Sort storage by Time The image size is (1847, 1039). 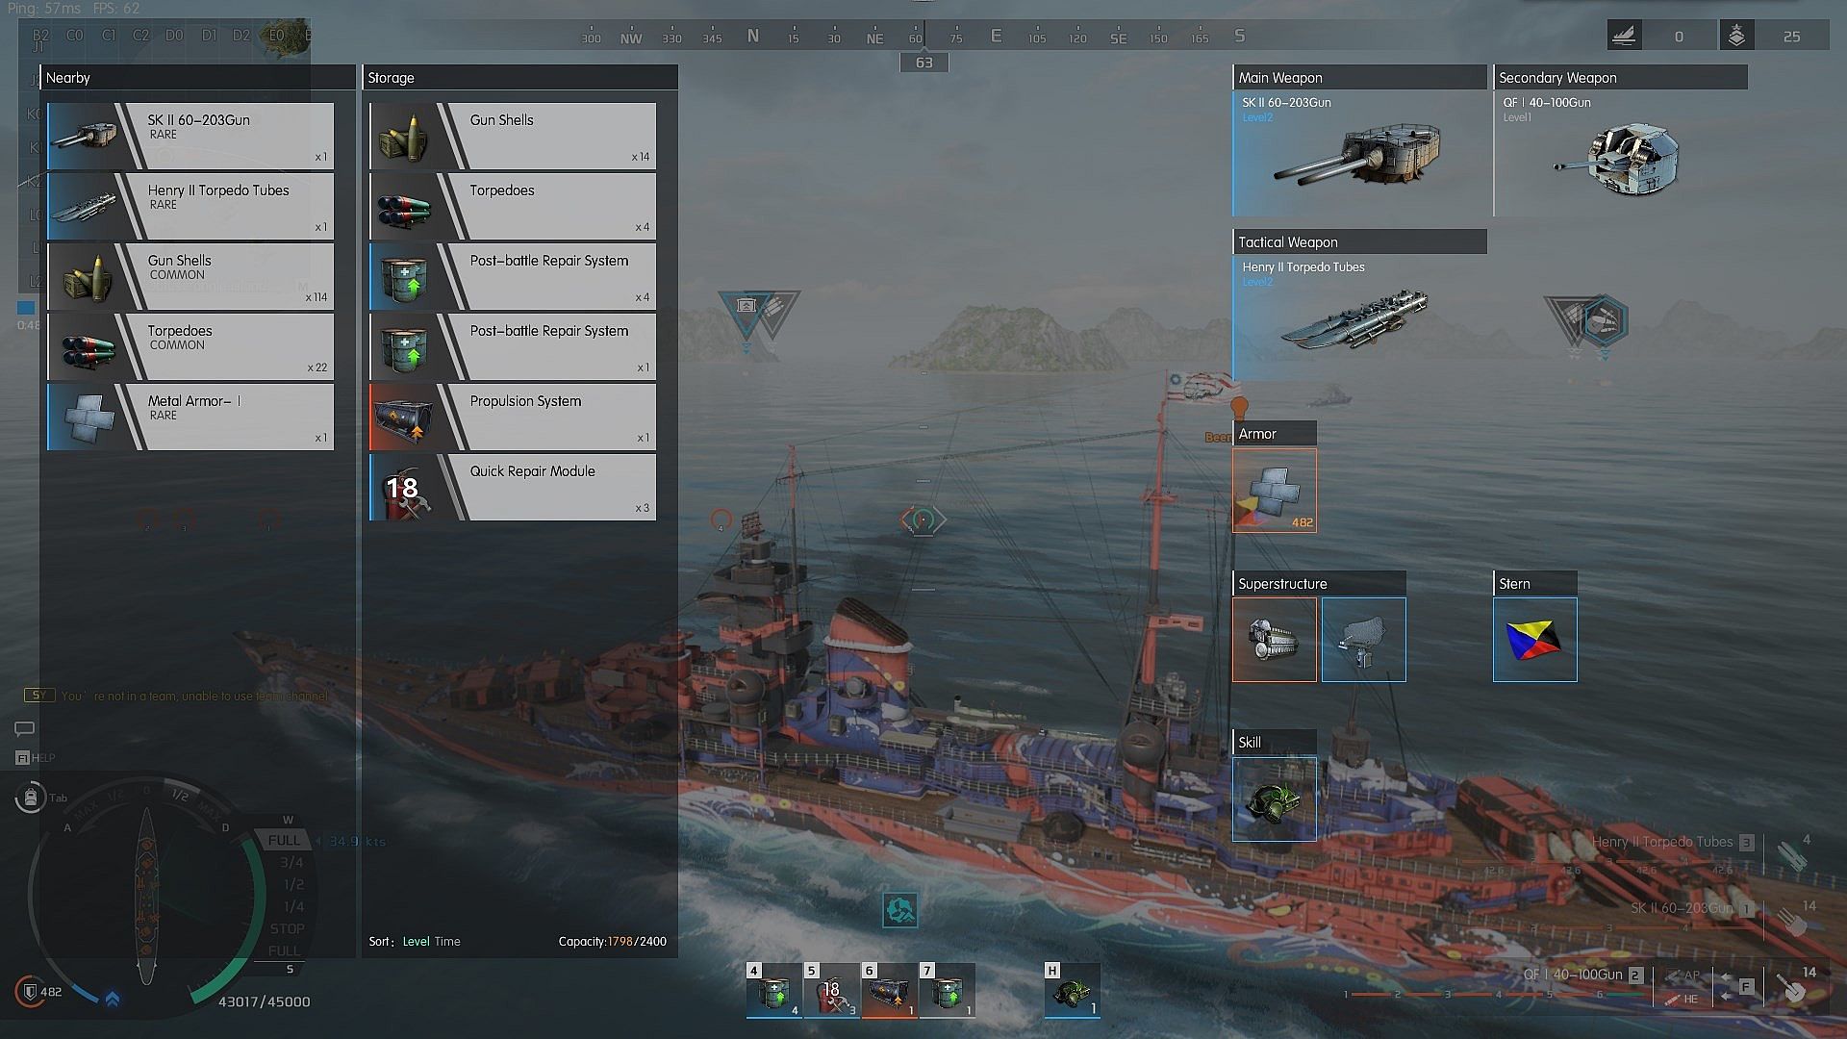point(447,942)
